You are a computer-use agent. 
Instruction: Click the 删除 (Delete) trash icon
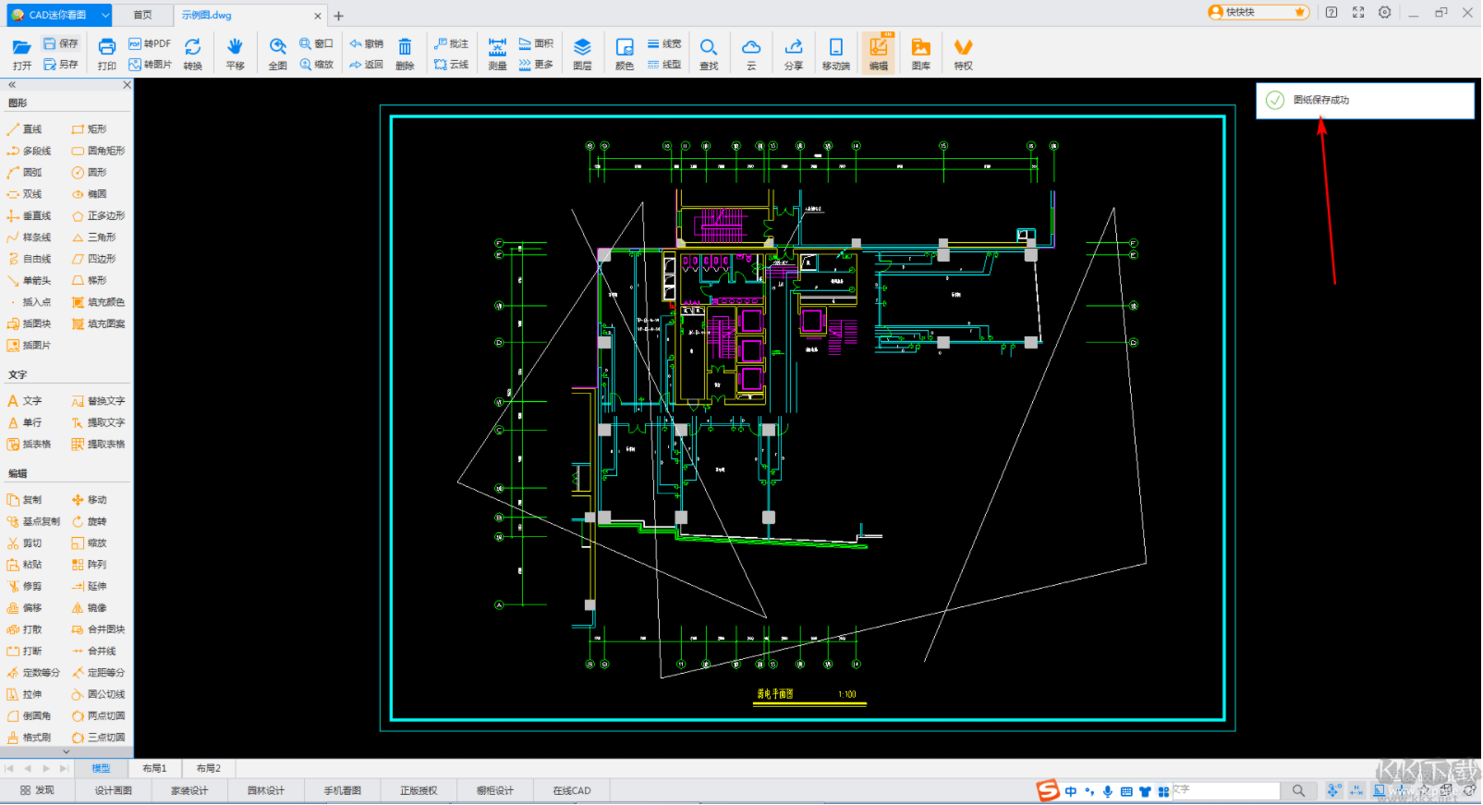(x=405, y=54)
